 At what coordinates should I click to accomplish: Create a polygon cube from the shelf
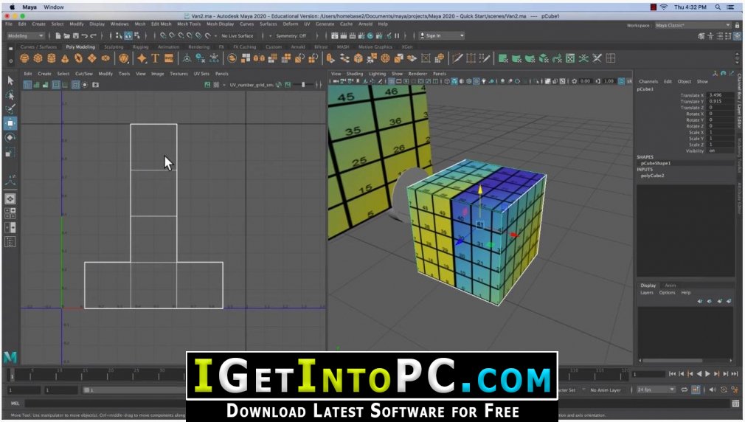(38, 58)
